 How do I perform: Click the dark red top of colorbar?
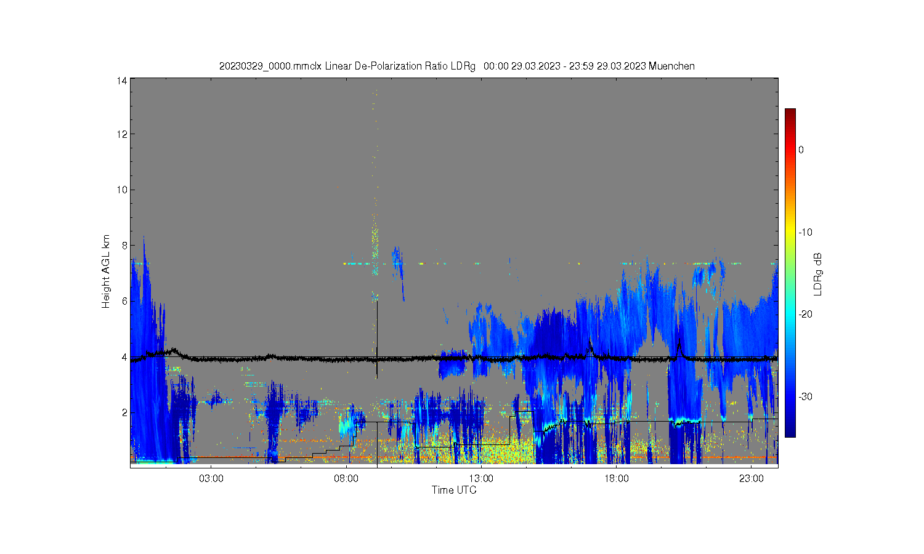(790, 114)
